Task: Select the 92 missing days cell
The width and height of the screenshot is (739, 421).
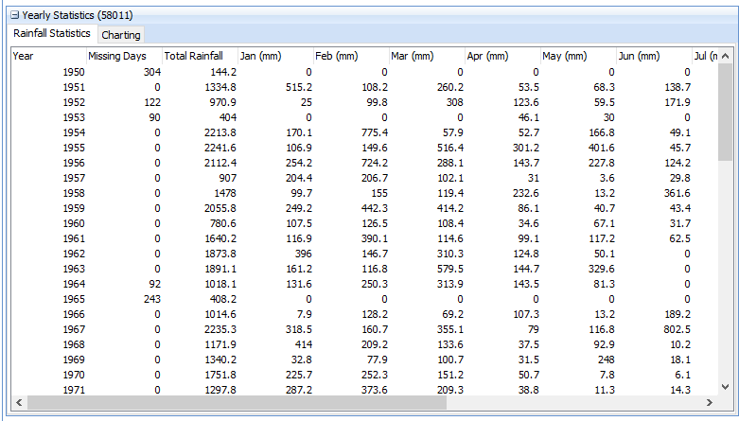Action: (x=154, y=284)
